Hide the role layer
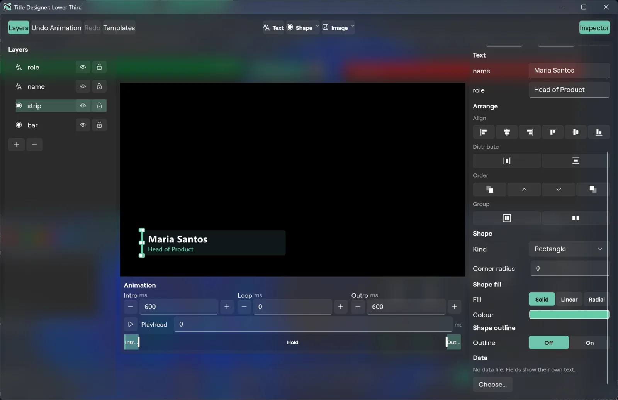618x400 pixels. [83, 67]
